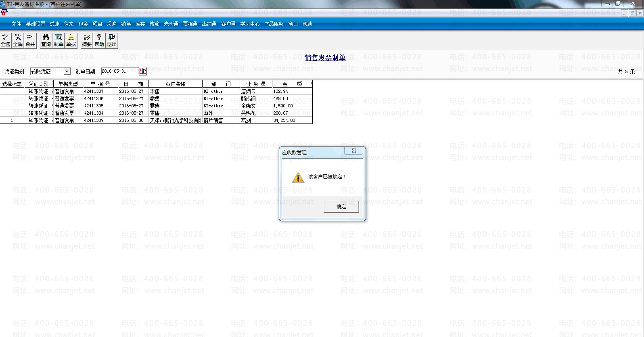
Task: Click the 摘要 (summary) toolbar icon
Action: tap(87, 40)
